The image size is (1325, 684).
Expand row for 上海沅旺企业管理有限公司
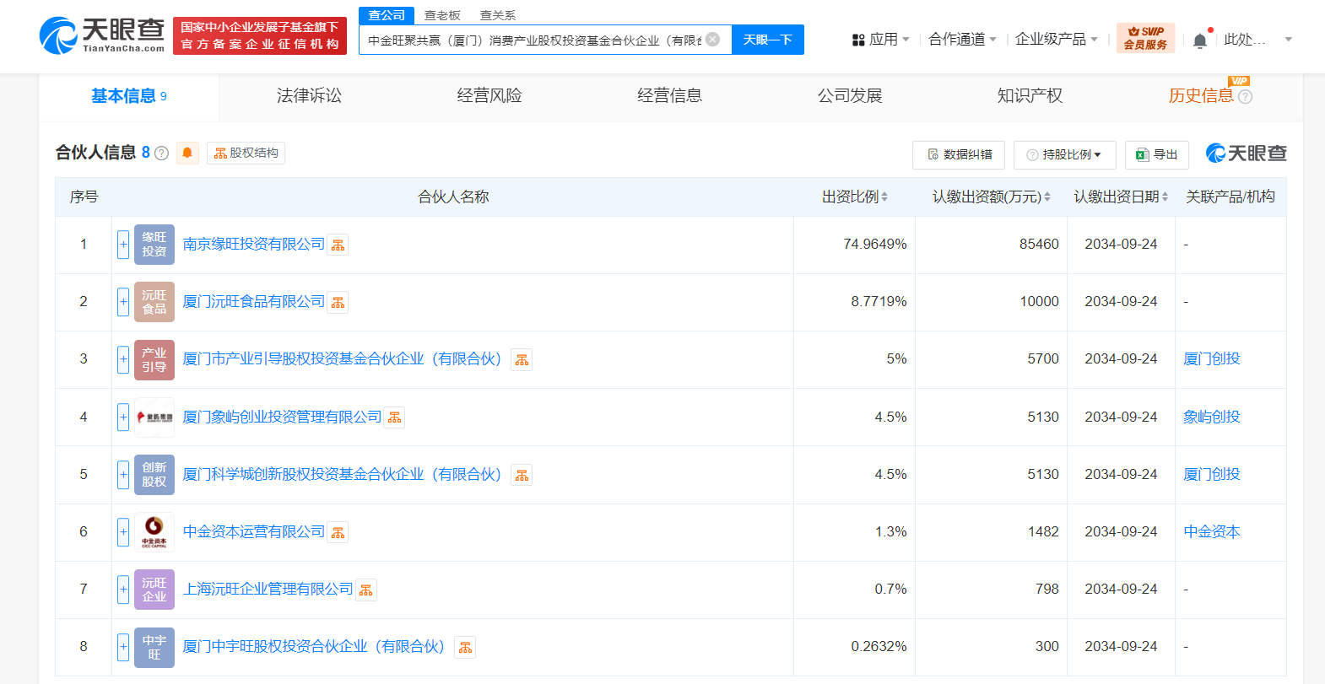pos(123,590)
